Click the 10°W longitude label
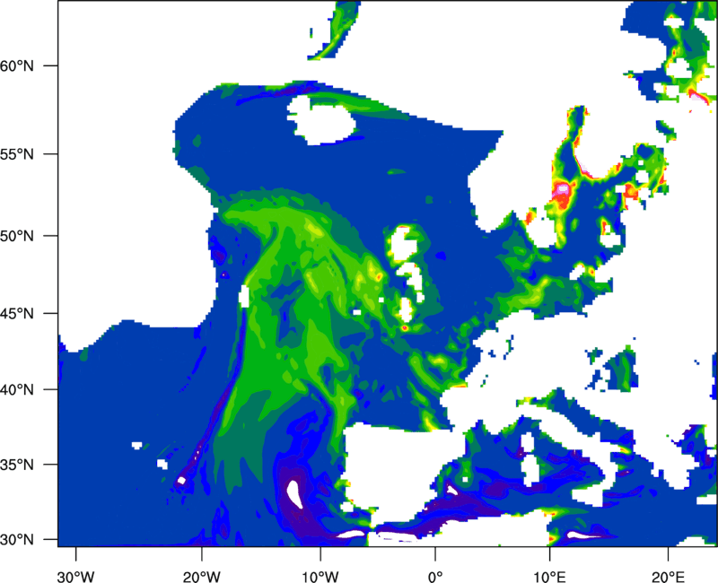The height and width of the screenshot is (583, 718). click(x=320, y=577)
